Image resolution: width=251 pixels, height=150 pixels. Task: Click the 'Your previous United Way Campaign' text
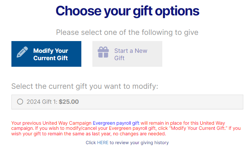(x=52, y=123)
